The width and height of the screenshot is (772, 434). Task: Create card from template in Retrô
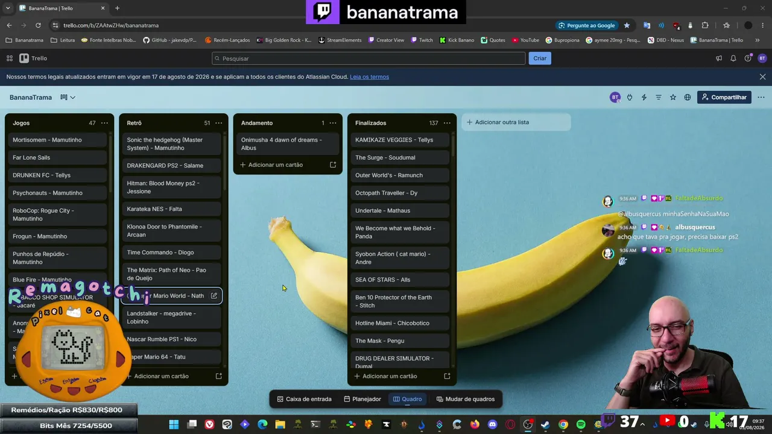click(218, 376)
